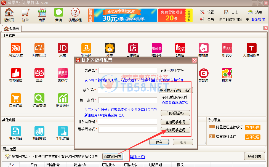
Task: Click the 接入码 input field
Action: pyautogui.click(x=128, y=90)
